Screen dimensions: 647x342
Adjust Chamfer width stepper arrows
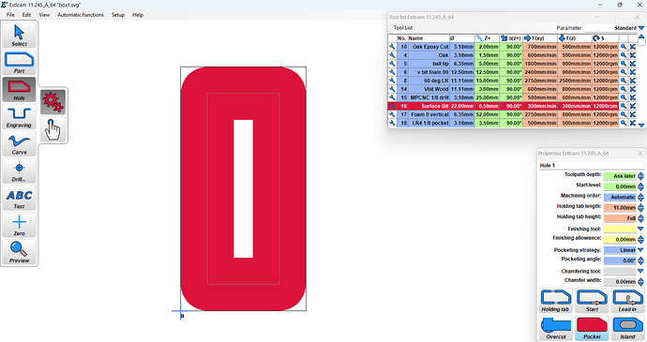pyautogui.click(x=640, y=282)
